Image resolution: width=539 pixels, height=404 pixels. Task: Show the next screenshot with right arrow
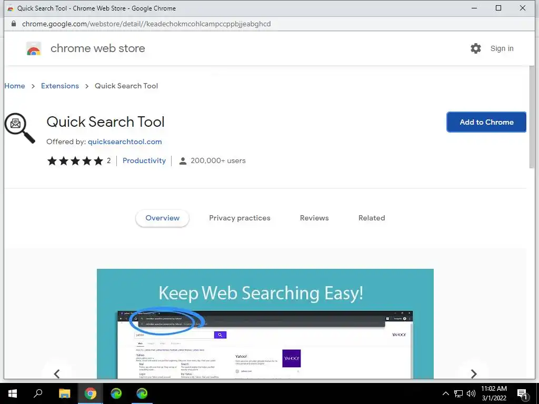coord(473,373)
